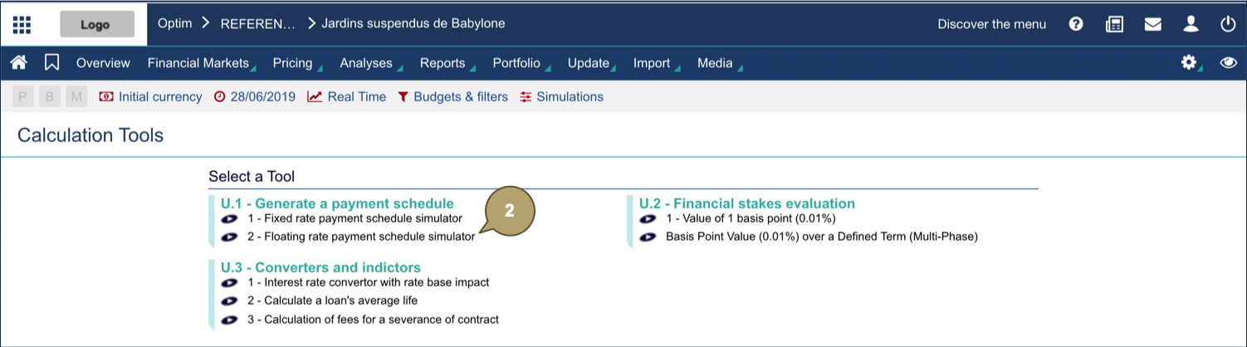
Task: Click eye icon beside severance fees calculation
Action: pyautogui.click(x=230, y=320)
